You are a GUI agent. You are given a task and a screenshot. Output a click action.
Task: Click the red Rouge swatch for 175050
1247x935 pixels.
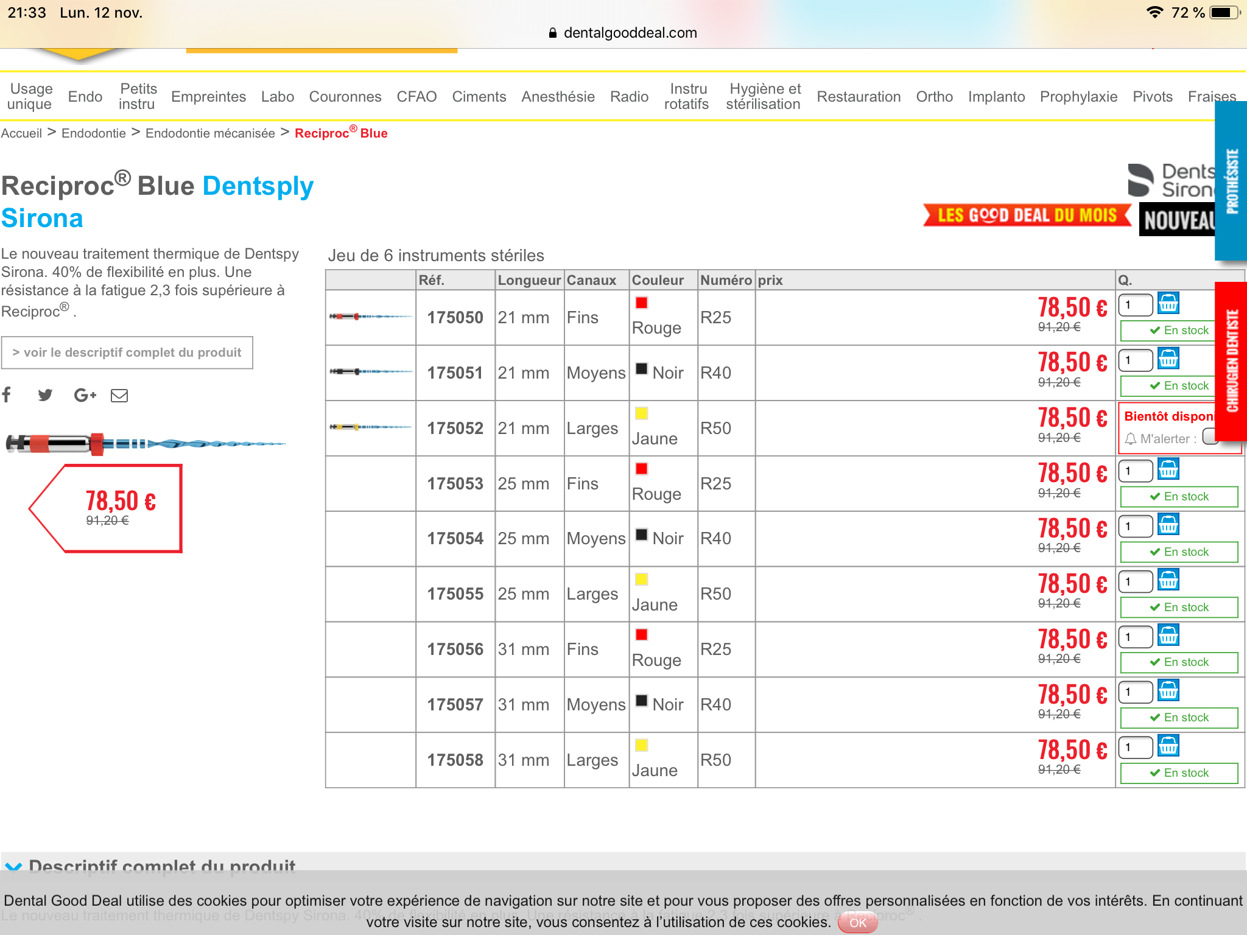[x=642, y=303]
